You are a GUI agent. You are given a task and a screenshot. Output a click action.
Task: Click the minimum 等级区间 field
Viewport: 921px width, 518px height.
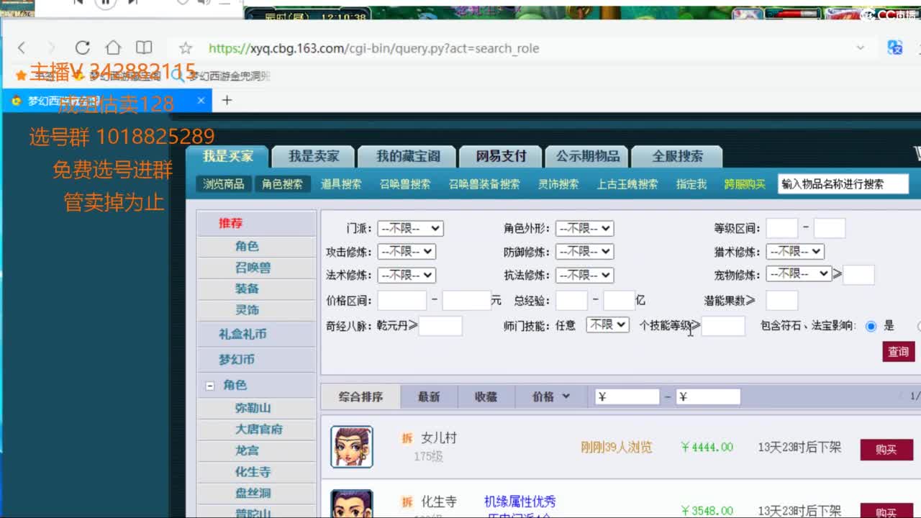782,228
